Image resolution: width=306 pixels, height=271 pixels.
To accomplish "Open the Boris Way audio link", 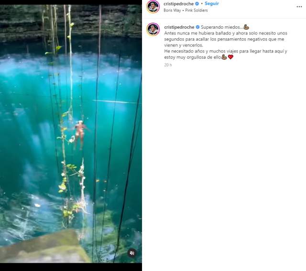I will pyautogui.click(x=172, y=11).
